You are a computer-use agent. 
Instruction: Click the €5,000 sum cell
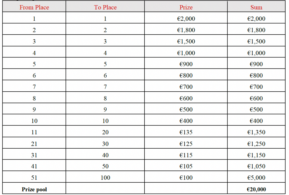256,178
